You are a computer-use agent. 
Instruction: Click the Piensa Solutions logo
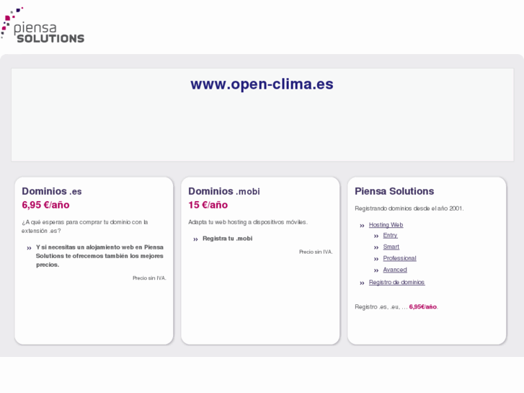pos(43,25)
